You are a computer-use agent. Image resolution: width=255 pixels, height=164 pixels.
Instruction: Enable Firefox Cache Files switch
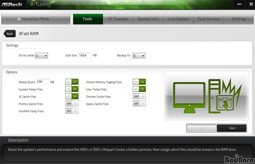[x=72, y=104]
